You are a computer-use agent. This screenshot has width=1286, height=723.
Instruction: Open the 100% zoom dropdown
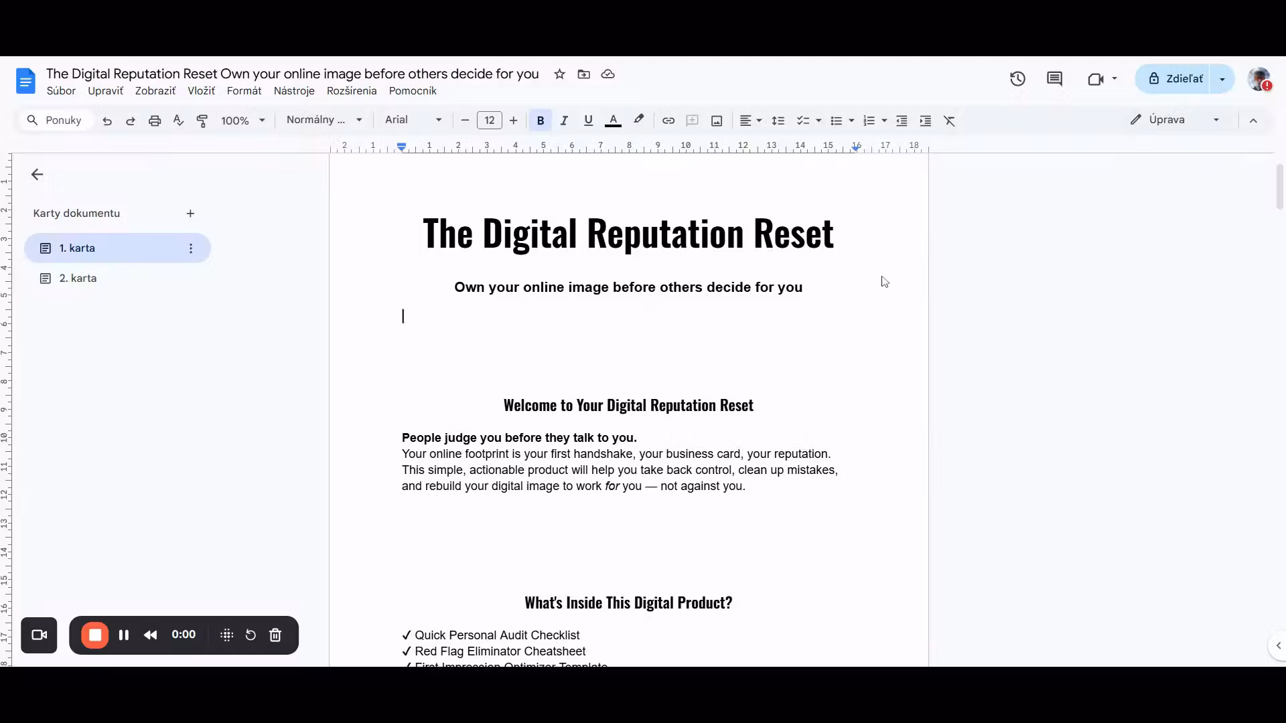pos(243,120)
